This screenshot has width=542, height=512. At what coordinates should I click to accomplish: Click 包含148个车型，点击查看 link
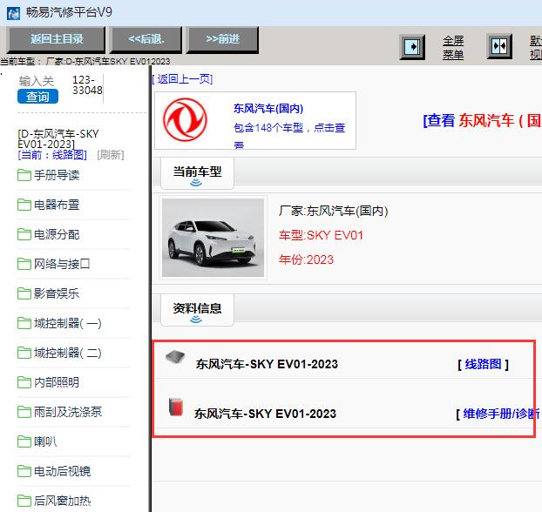tap(289, 135)
